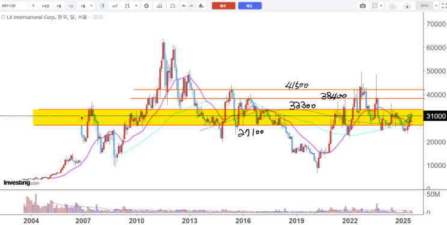Viewport: 447px width, 225px height.
Task: Toggle the small legend box next to title
Action: pos(96,17)
